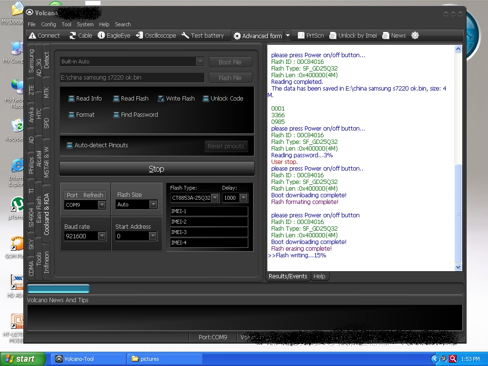Expand hidden tray icons arrow

(x=435, y=359)
